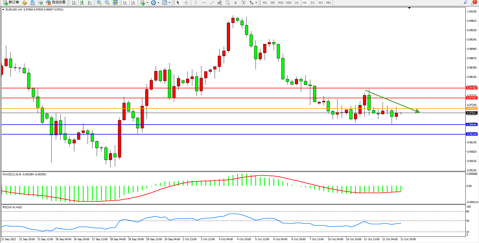Screen dimensions: 479x243
Task: Open the search magnifier at top right
Action: [x=465, y=3]
